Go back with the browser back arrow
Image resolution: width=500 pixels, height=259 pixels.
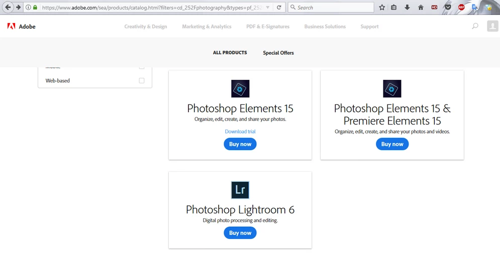8,7
